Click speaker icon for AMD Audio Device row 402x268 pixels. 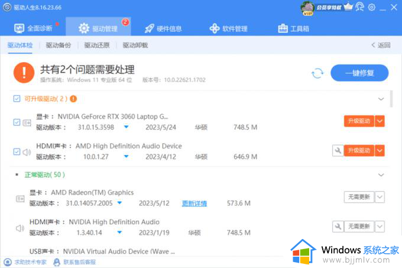27,152
